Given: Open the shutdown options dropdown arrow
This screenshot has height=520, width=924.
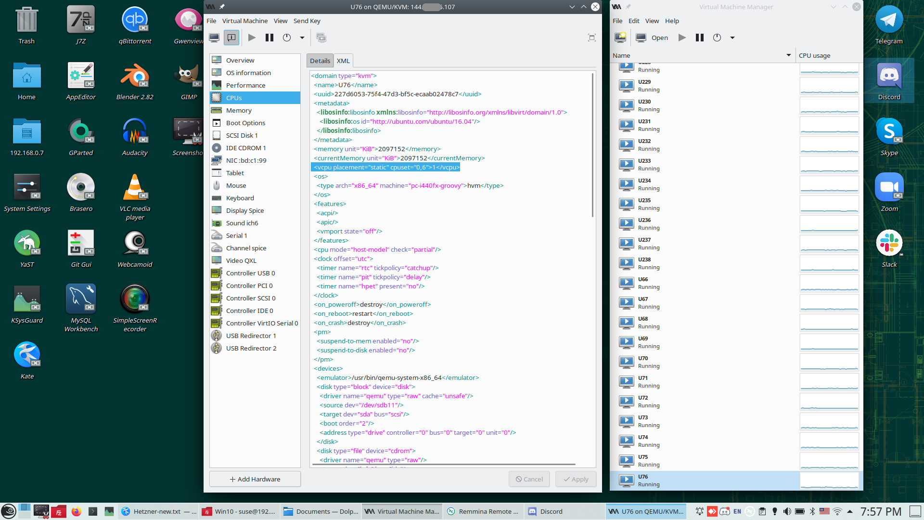Looking at the screenshot, I should (302, 38).
